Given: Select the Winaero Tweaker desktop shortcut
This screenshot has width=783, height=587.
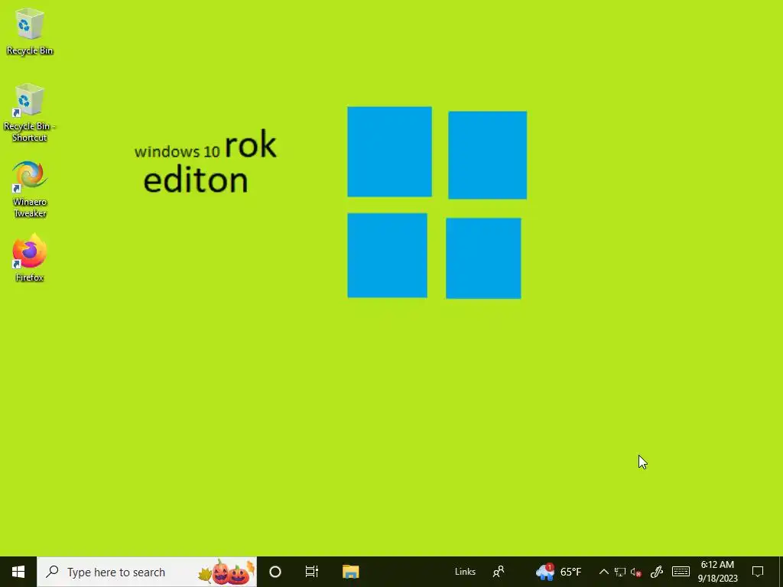Looking at the screenshot, I should (x=30, y=190).
